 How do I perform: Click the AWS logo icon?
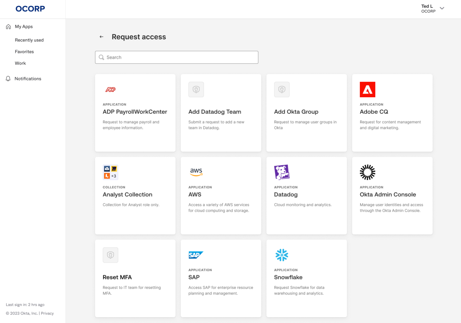(x=196, y=172)
